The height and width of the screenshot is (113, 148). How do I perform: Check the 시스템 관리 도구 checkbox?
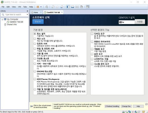[x=92, y=64]
